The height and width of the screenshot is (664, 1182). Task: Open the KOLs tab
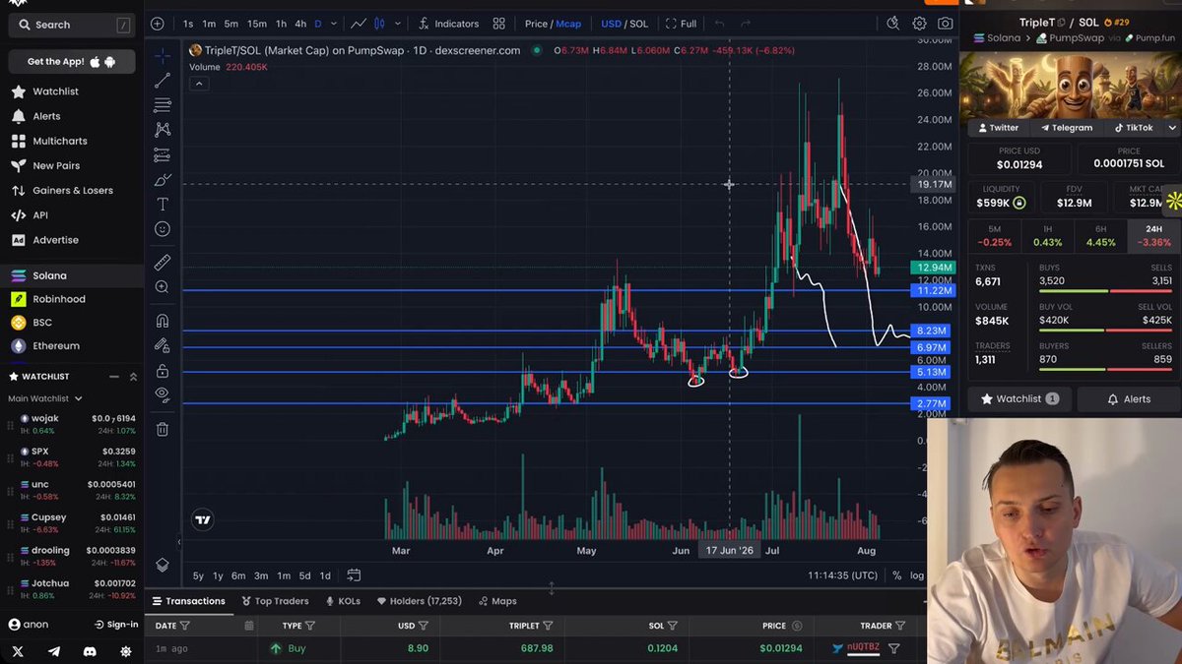tap(342, 601)
